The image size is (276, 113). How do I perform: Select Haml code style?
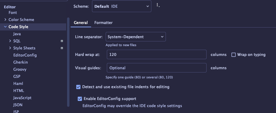pyautogui.click(x=18, y=83)
